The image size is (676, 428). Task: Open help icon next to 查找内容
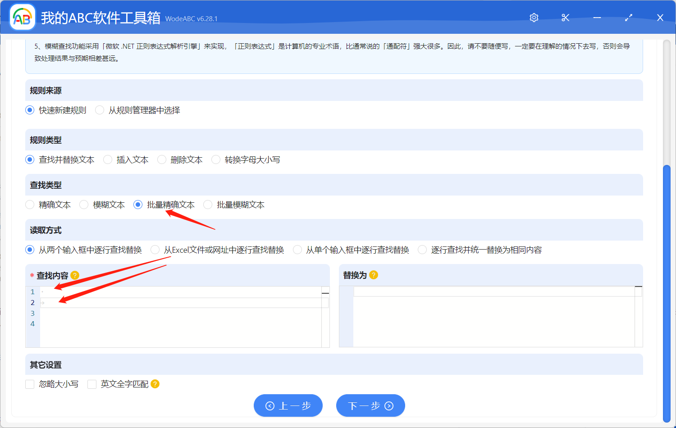point(75,275)
